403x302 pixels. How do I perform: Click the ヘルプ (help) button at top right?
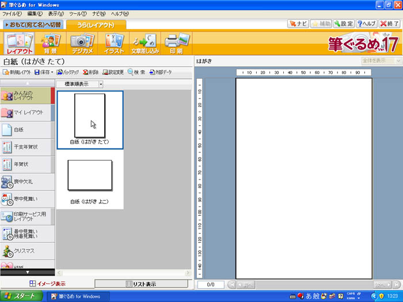pos(367,24)
